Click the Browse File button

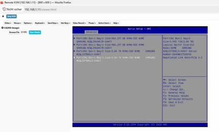[14, 32]
